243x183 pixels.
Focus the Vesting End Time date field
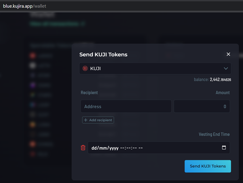pyautogui.click(x=159, y=147)
